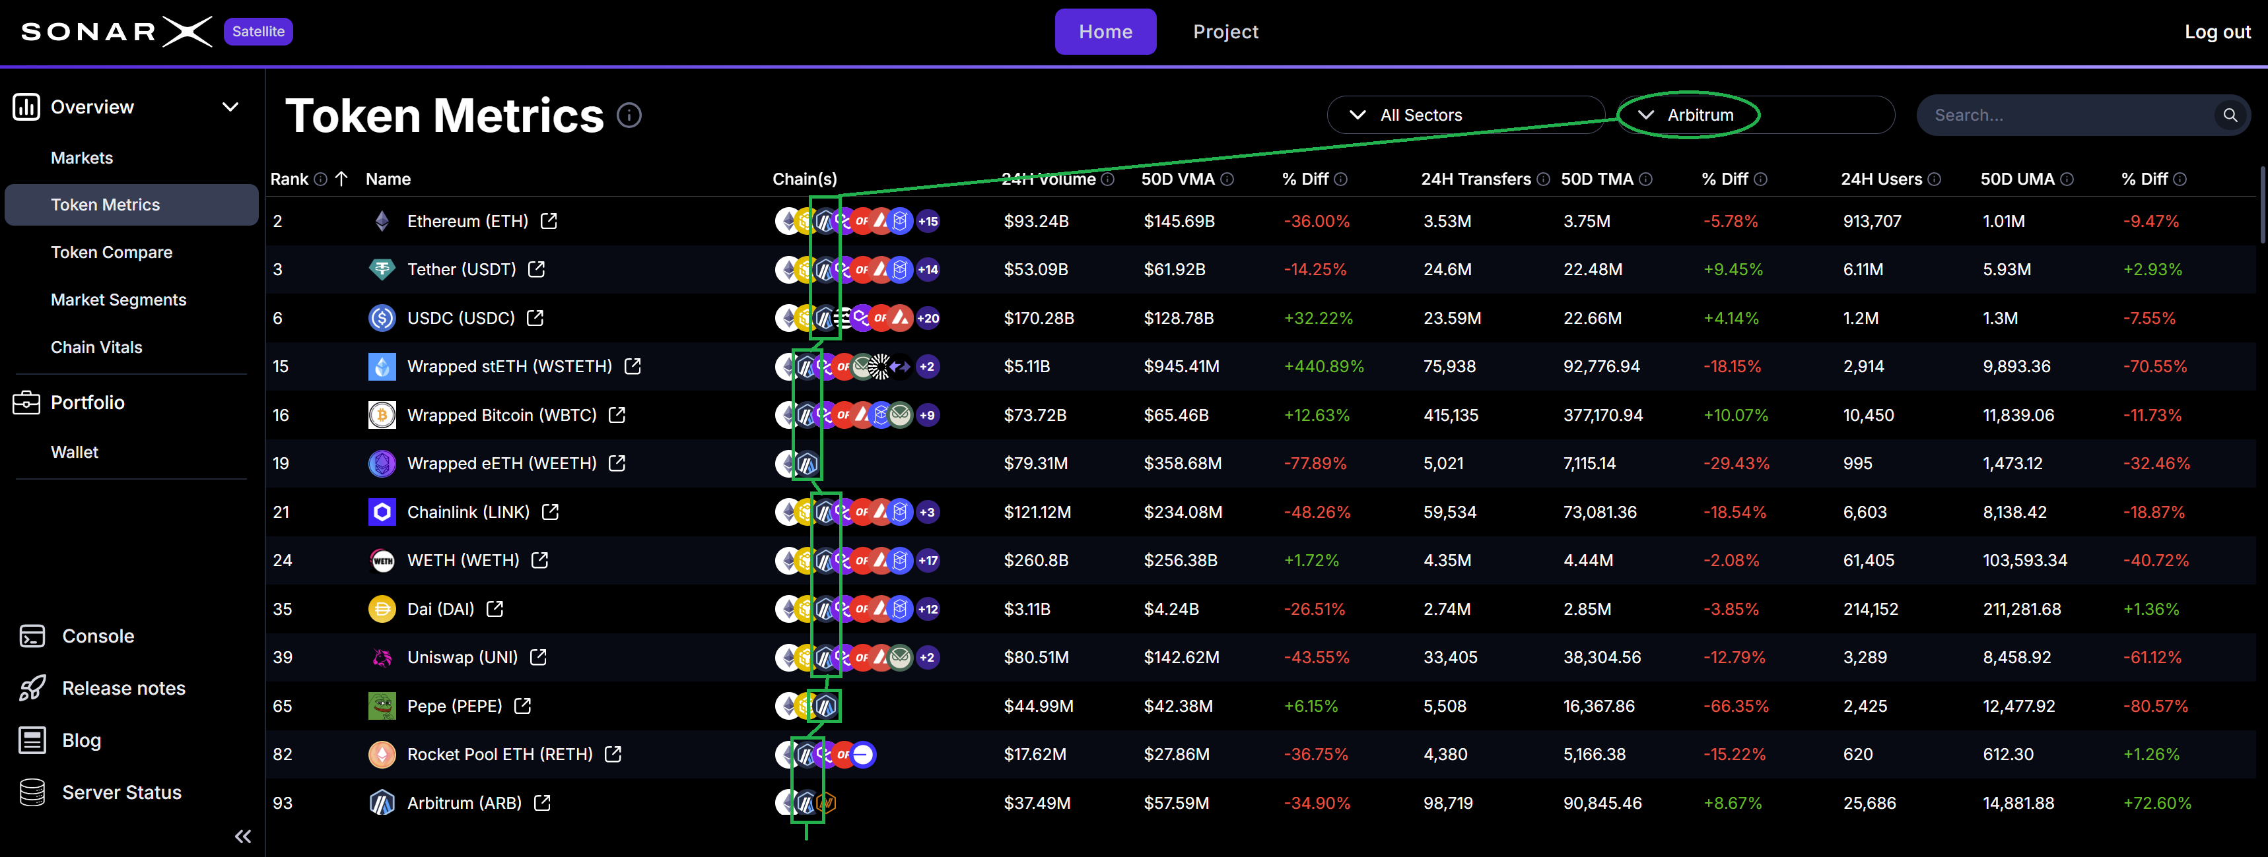
Task: Collapse the Overview section chevron
Action: pos(230,106)
